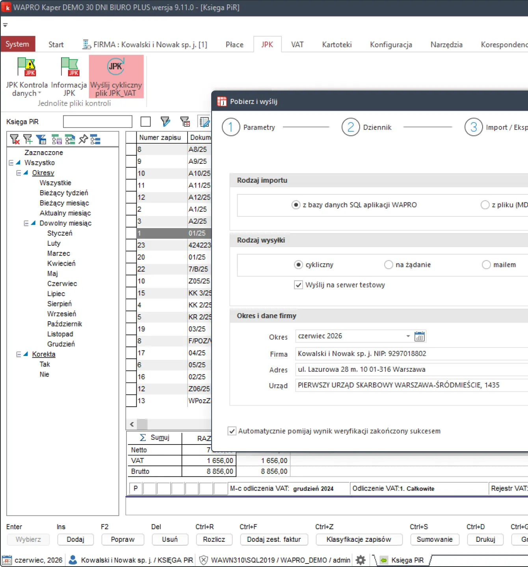Toggle 'Wyślij na serwer testowy' checkbox

298,285
